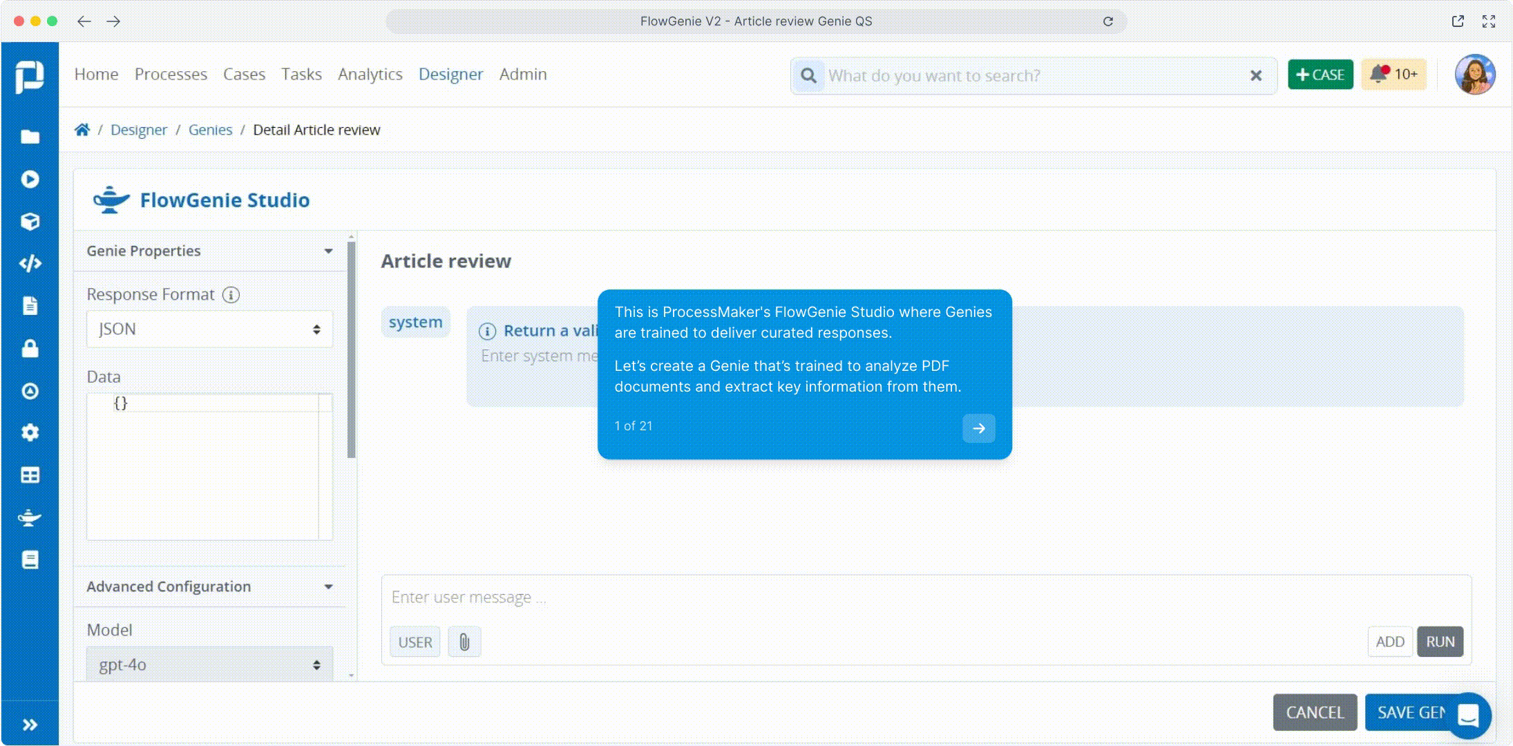
Task: Open Tasks in top navigation
Action: tap(301, 74)
